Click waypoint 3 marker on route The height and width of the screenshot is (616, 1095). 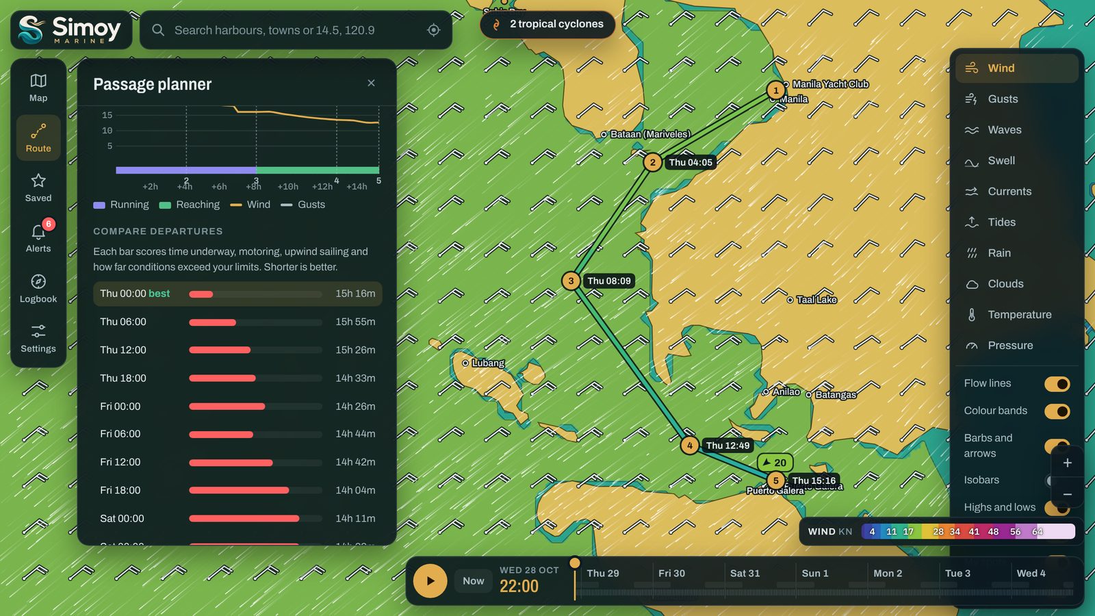[x=571, y=281]
